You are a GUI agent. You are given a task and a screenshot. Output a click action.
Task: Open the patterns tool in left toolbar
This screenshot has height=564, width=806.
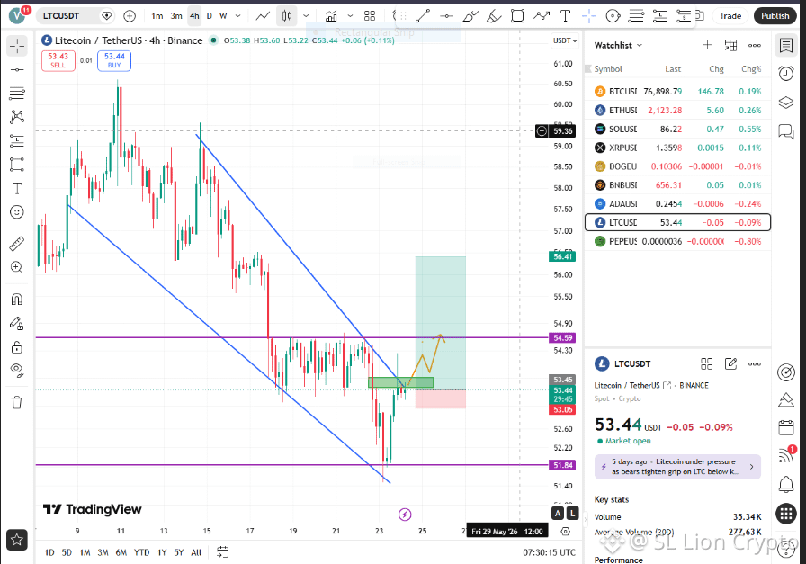click(x=17, y=117)
